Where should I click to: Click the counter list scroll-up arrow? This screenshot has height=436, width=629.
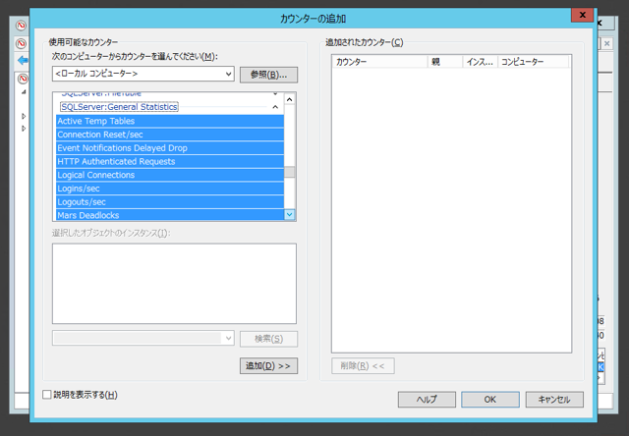click(x=290, y=99)
